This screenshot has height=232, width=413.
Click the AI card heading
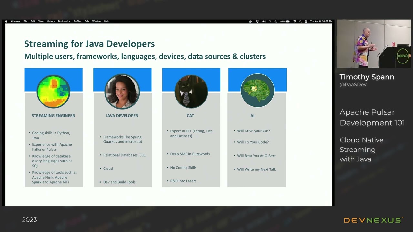pos(252,116)
